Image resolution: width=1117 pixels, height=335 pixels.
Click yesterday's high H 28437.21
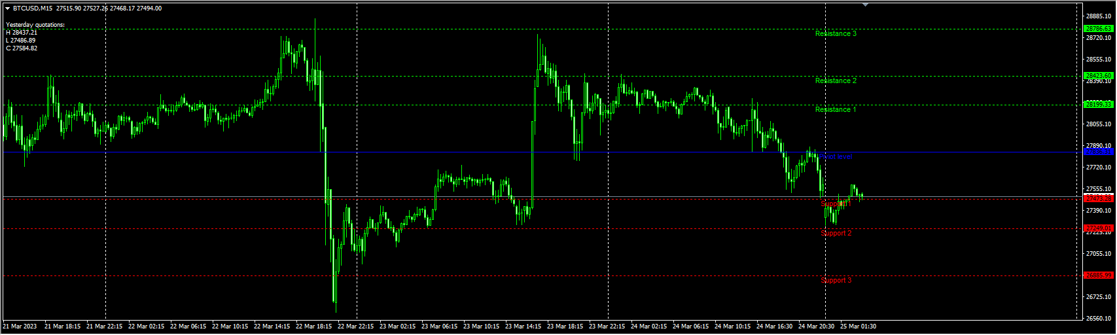tap(22, 33)
